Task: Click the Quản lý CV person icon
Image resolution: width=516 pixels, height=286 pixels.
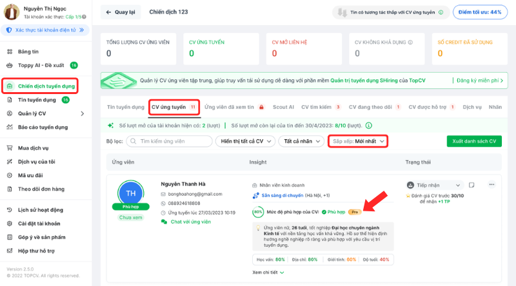Action: pyautogui.click(x=10, y=113)
